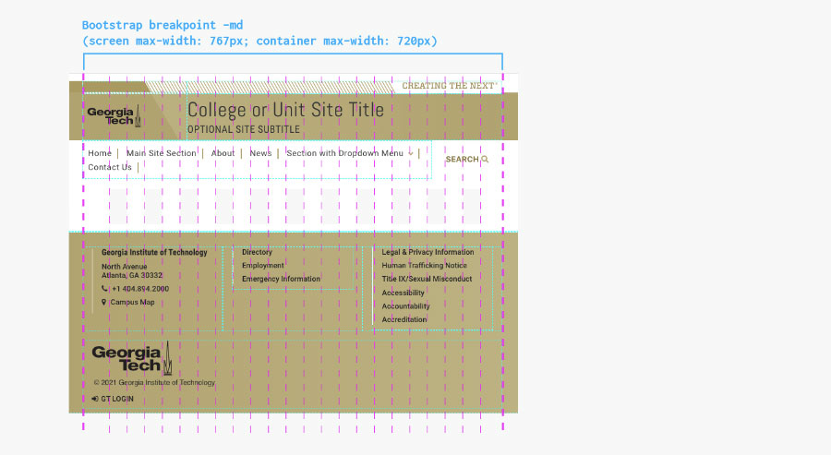Open the Accreditation footer link
The height and width of the screenshot is (455, 831).
tap(403, 319)
